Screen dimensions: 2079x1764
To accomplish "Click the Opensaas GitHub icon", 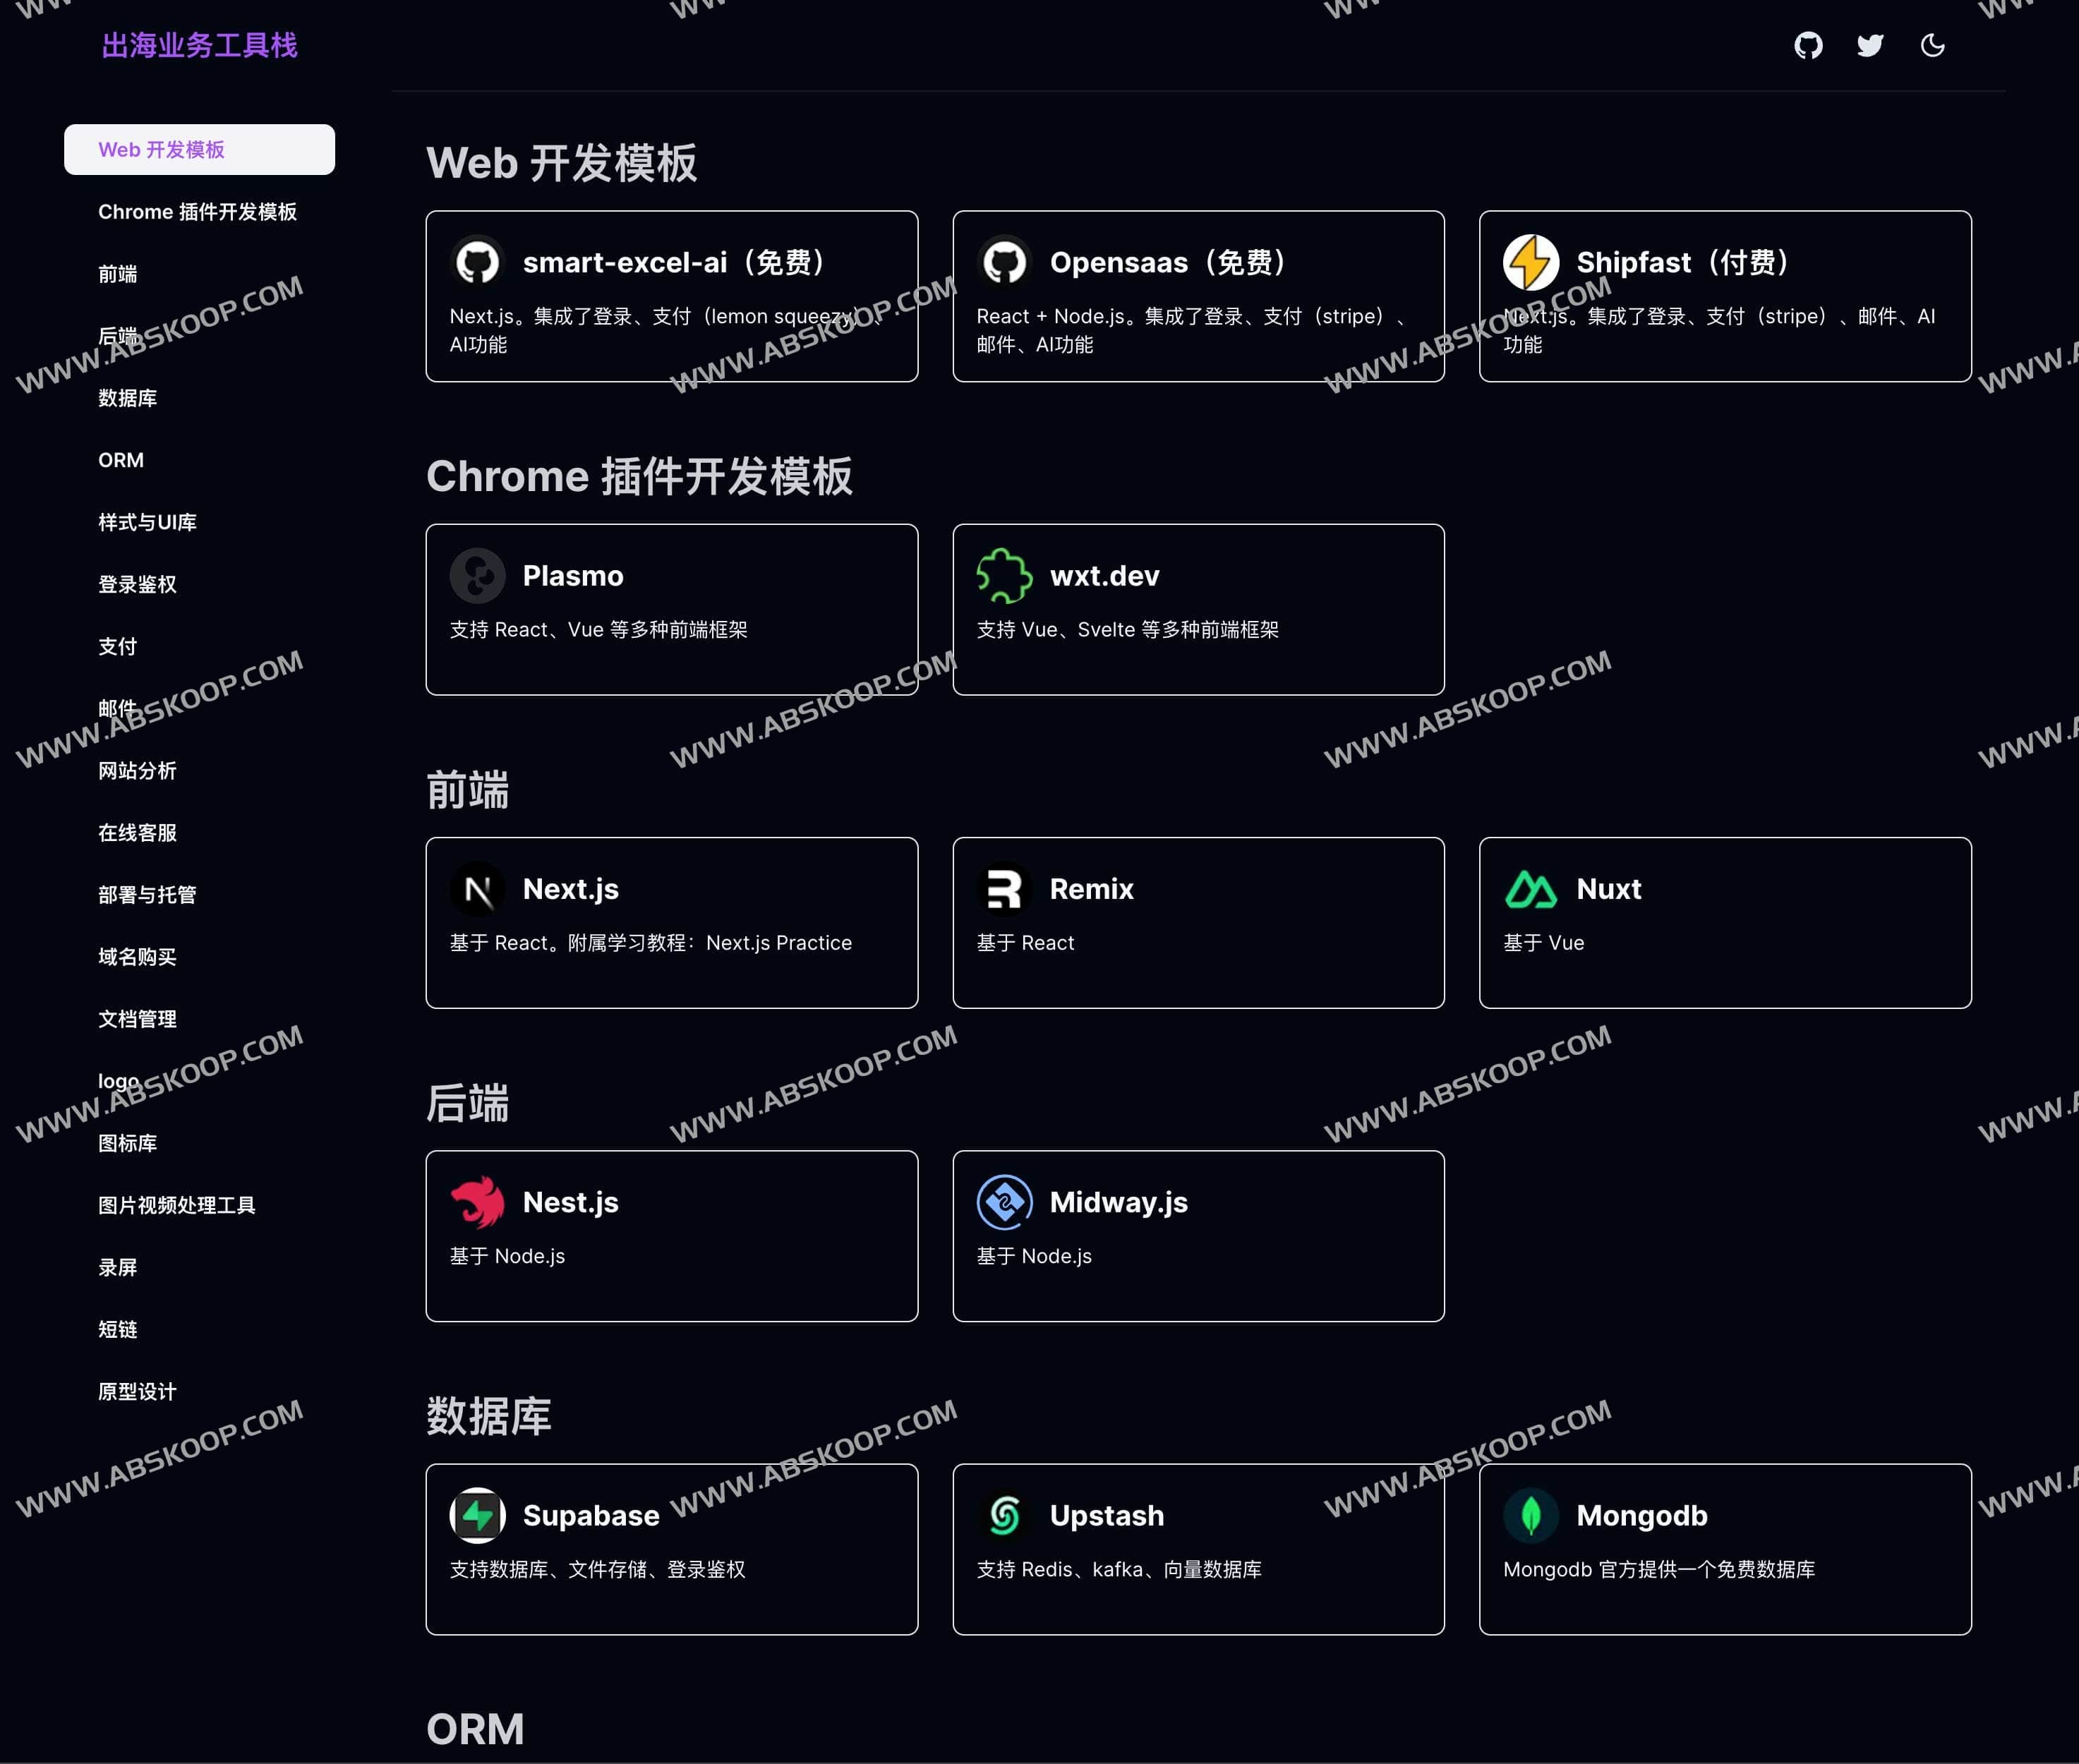I will 1004,262.
